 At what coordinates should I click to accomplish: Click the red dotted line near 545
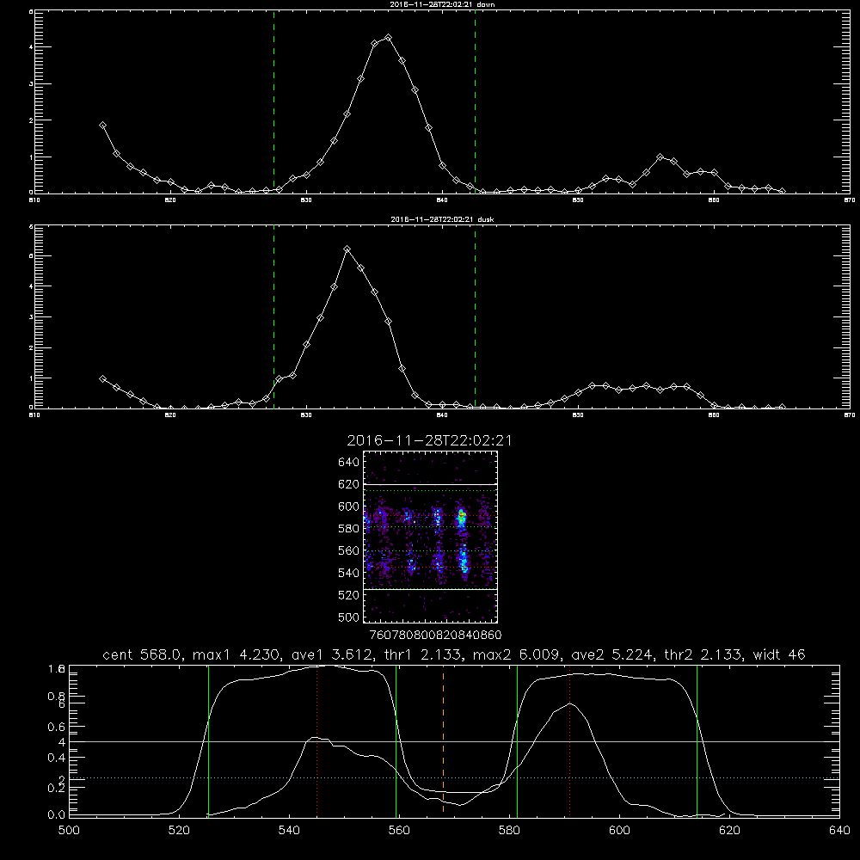click(x=317, y=740)
